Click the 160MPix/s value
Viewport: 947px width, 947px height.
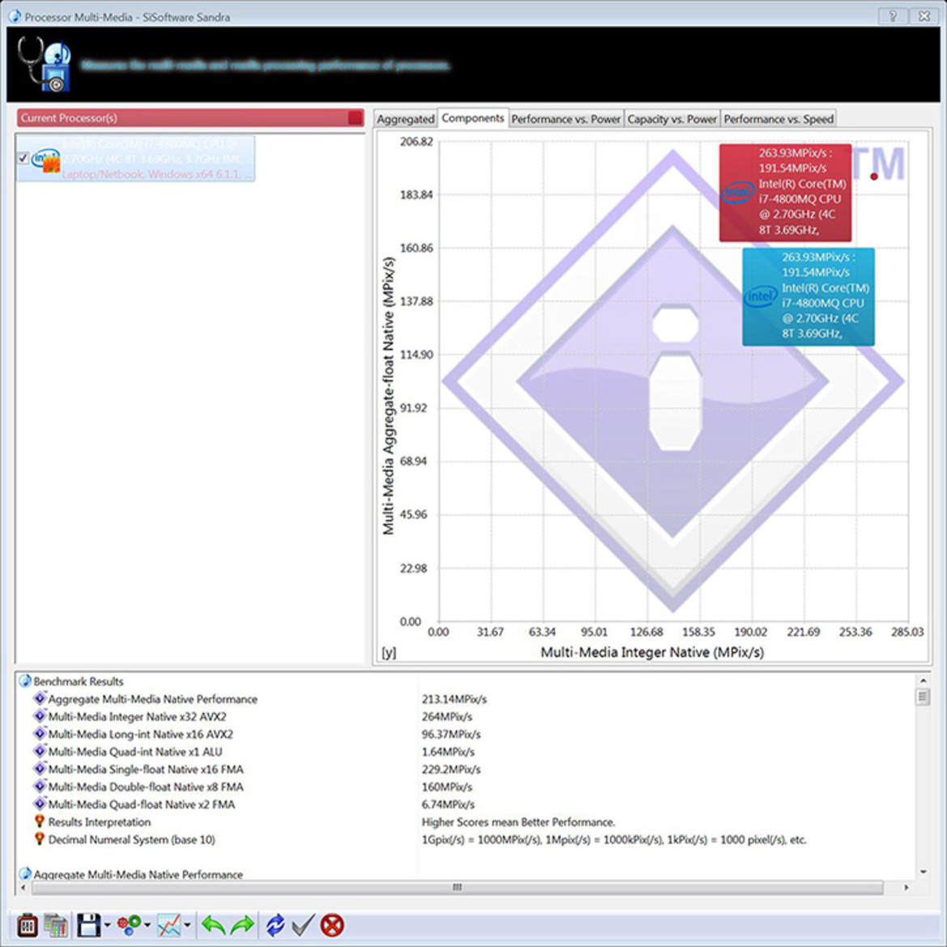tap(447, 787)
